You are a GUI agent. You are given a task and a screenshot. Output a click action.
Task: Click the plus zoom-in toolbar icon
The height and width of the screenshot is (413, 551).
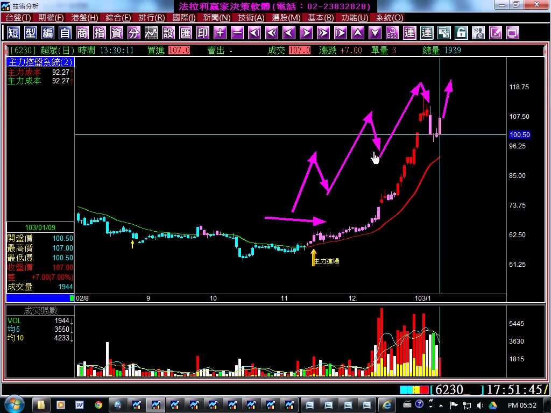click(x=220, y=33)
